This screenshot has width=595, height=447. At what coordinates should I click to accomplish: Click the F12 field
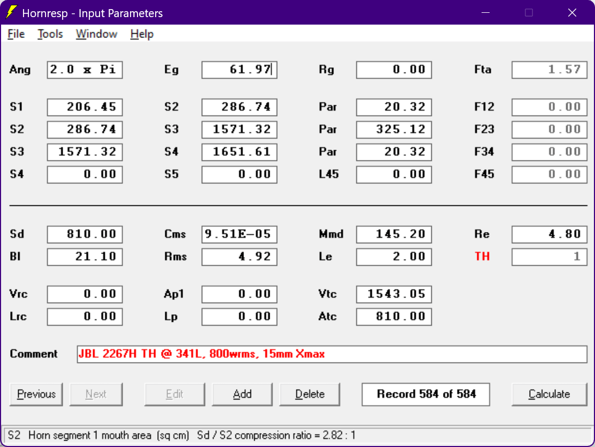tap(549, 107)
